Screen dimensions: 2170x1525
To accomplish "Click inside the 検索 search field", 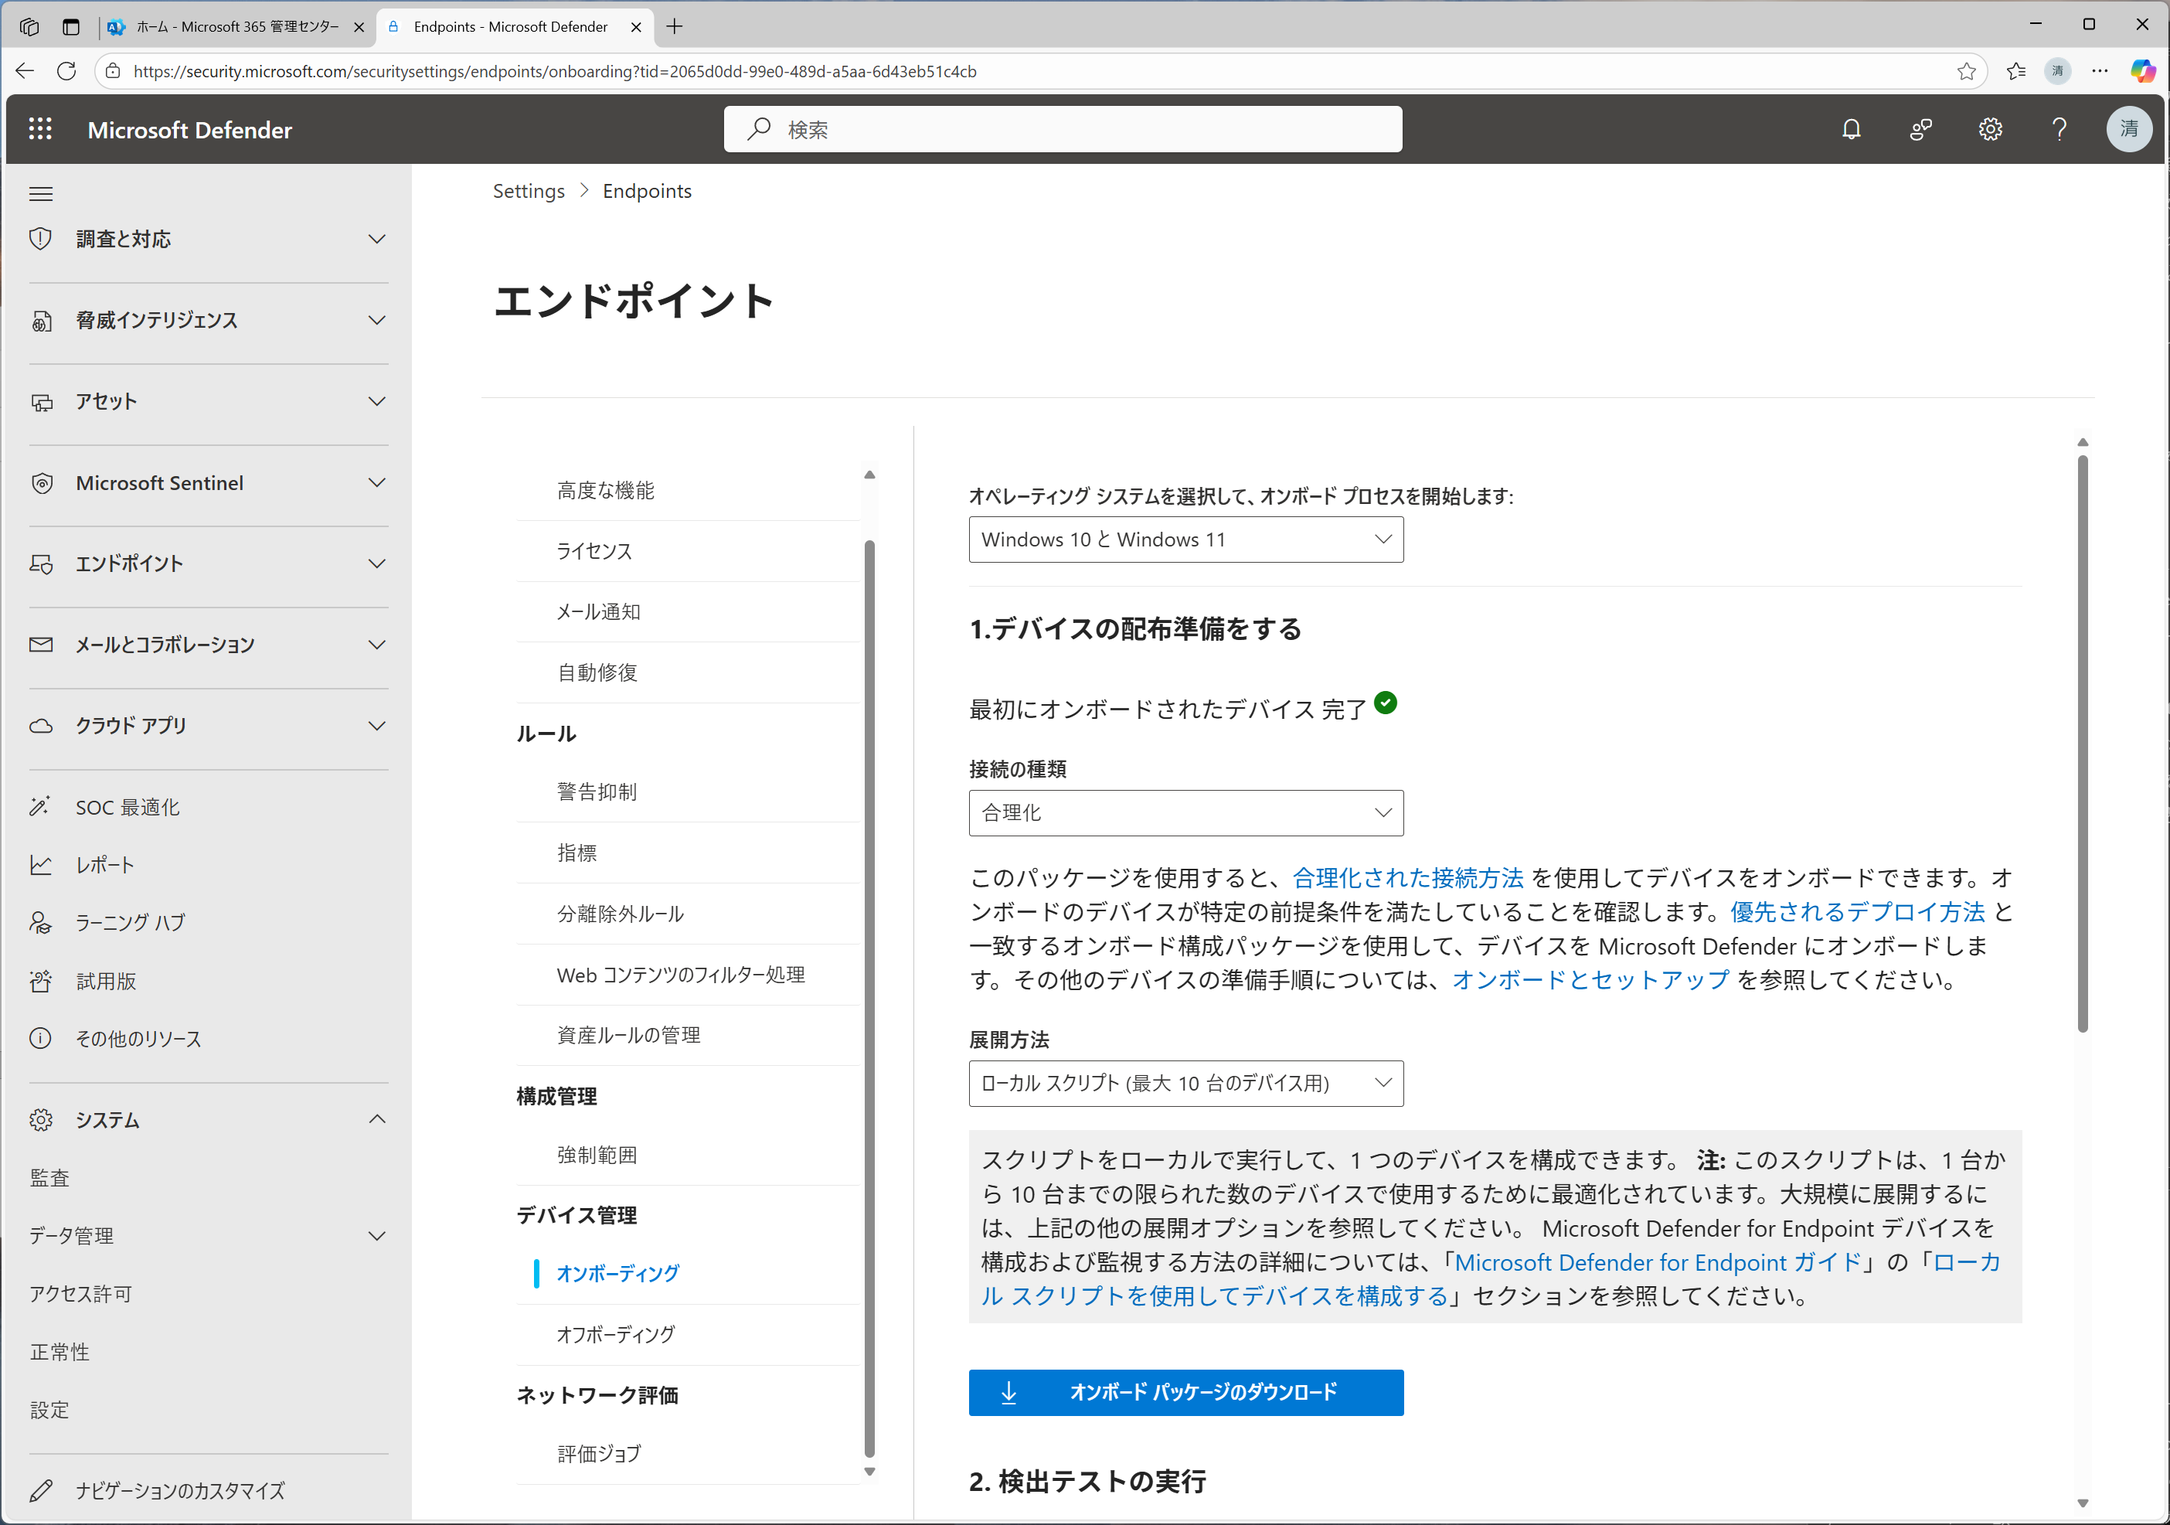I will 1063,130.
